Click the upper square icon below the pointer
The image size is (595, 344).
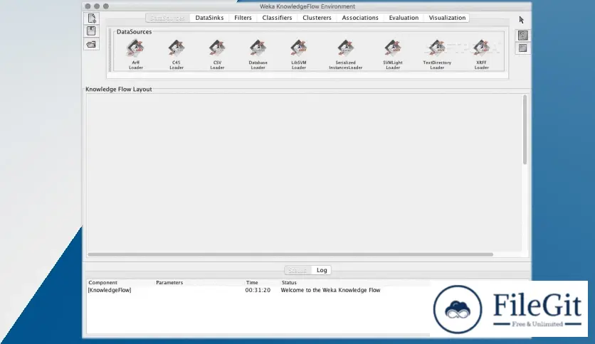pyautogui.click(x=523, y=36)
